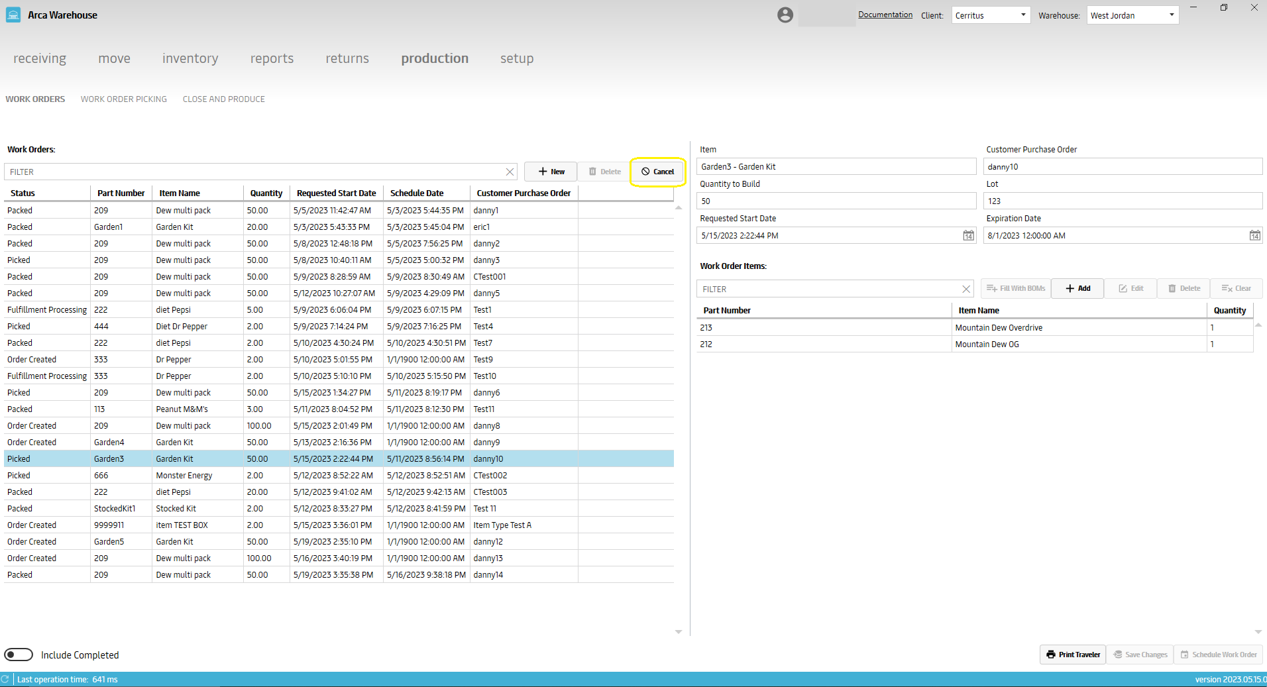
Task: Click the Arca Warehouse app logo
Action: click(13, 15)
